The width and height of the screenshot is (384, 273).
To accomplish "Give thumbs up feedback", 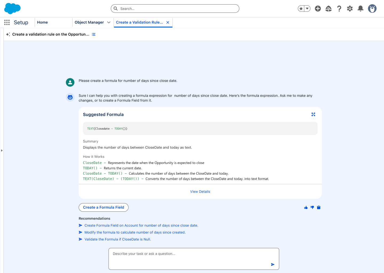I will (306, 207).
